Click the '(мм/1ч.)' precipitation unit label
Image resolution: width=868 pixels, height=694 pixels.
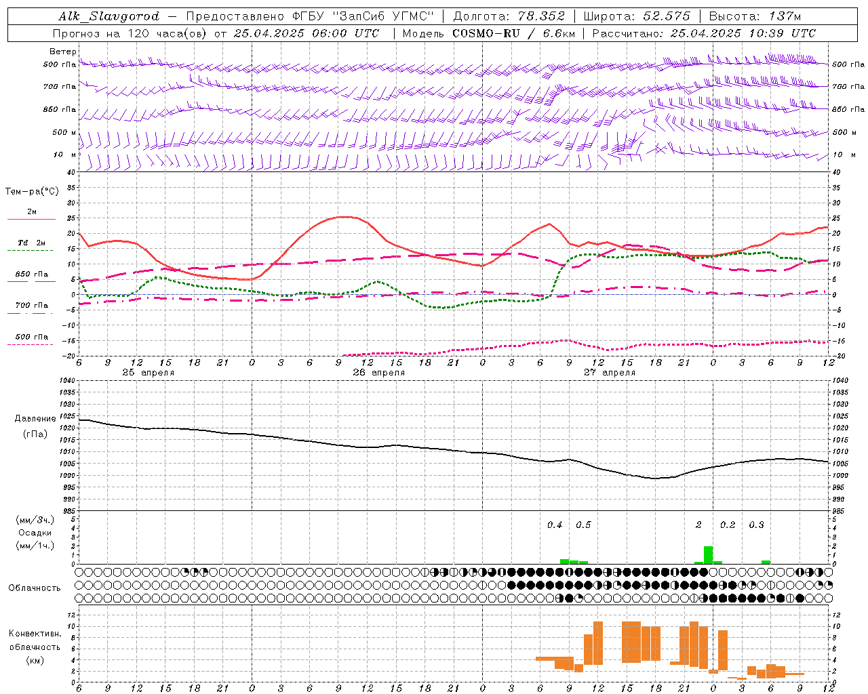pos(35,546)
